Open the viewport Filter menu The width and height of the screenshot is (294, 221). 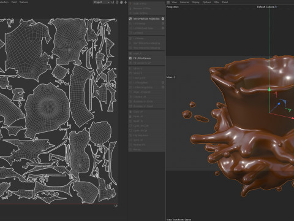click(x=216, y=2)
